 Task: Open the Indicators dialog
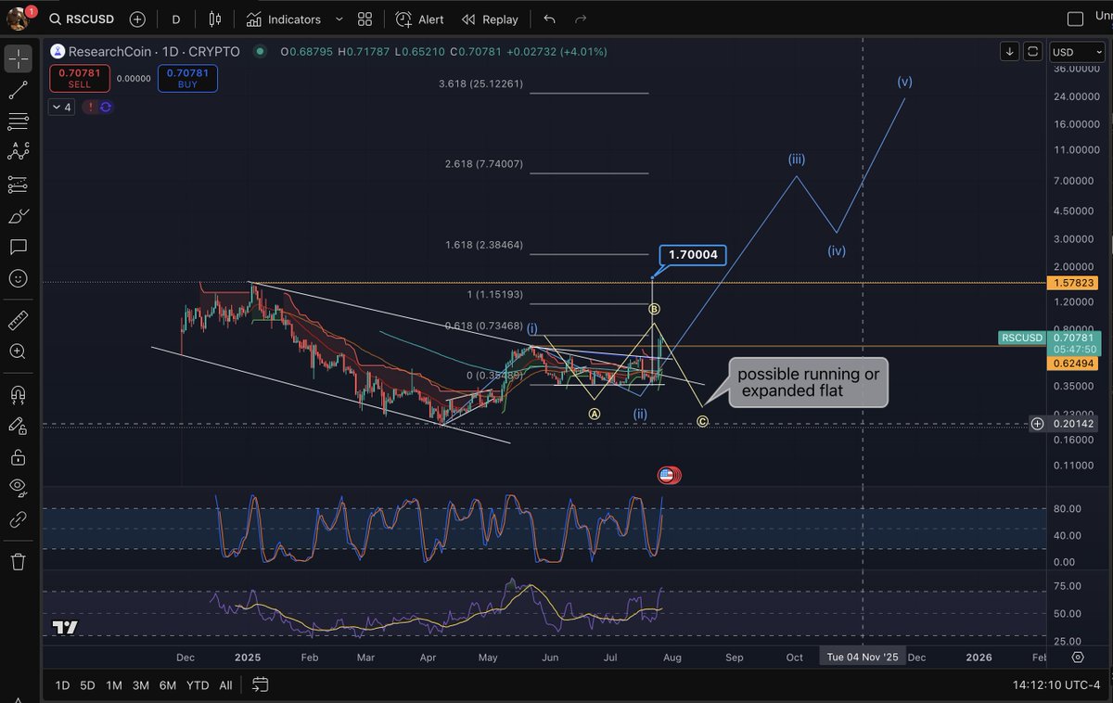pos(284,19)
